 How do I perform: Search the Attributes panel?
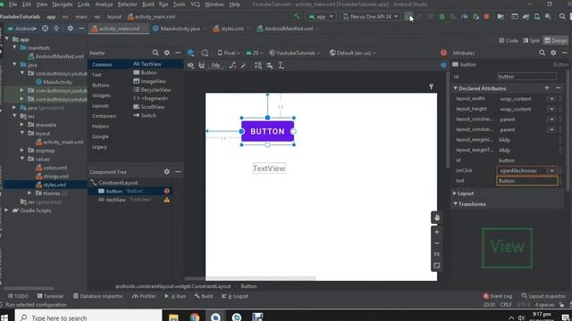(543, 53)
